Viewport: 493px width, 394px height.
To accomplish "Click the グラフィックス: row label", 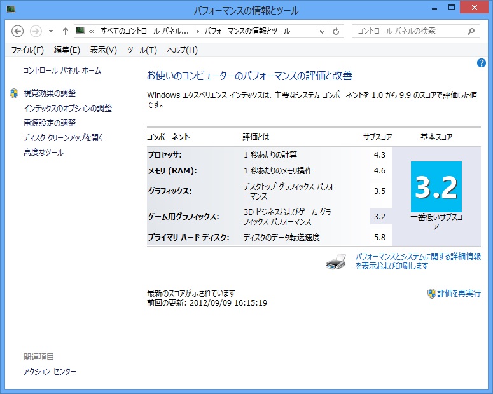I will (170, 191).
